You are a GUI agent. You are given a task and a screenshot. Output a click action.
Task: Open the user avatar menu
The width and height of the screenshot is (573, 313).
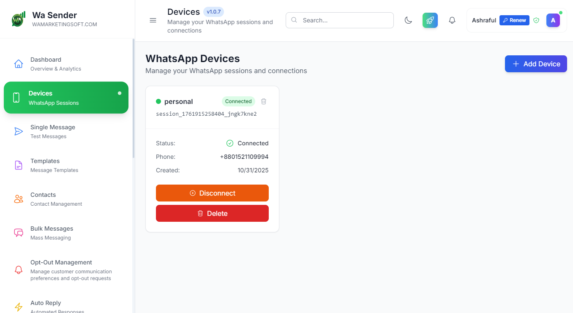click(553, 20)
